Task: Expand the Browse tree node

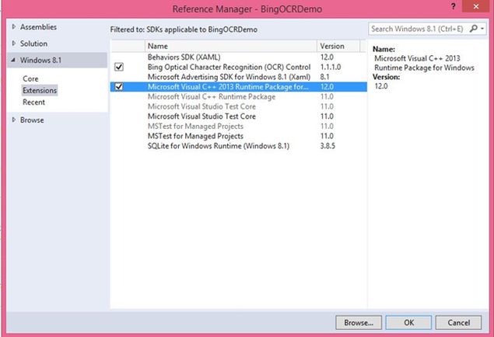Action: pyautogui.click(x=14, y=120)
